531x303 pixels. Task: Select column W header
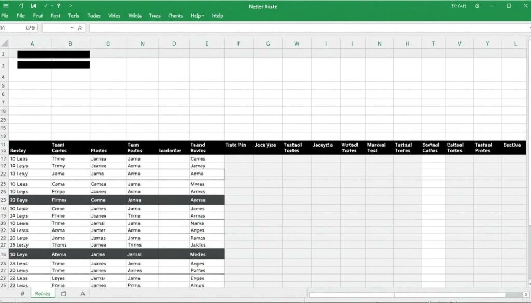pos(297,44)
